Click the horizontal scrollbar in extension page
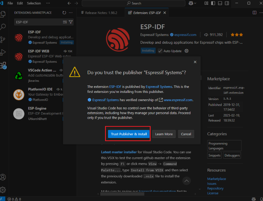263x201 pixels. point(122,194)
